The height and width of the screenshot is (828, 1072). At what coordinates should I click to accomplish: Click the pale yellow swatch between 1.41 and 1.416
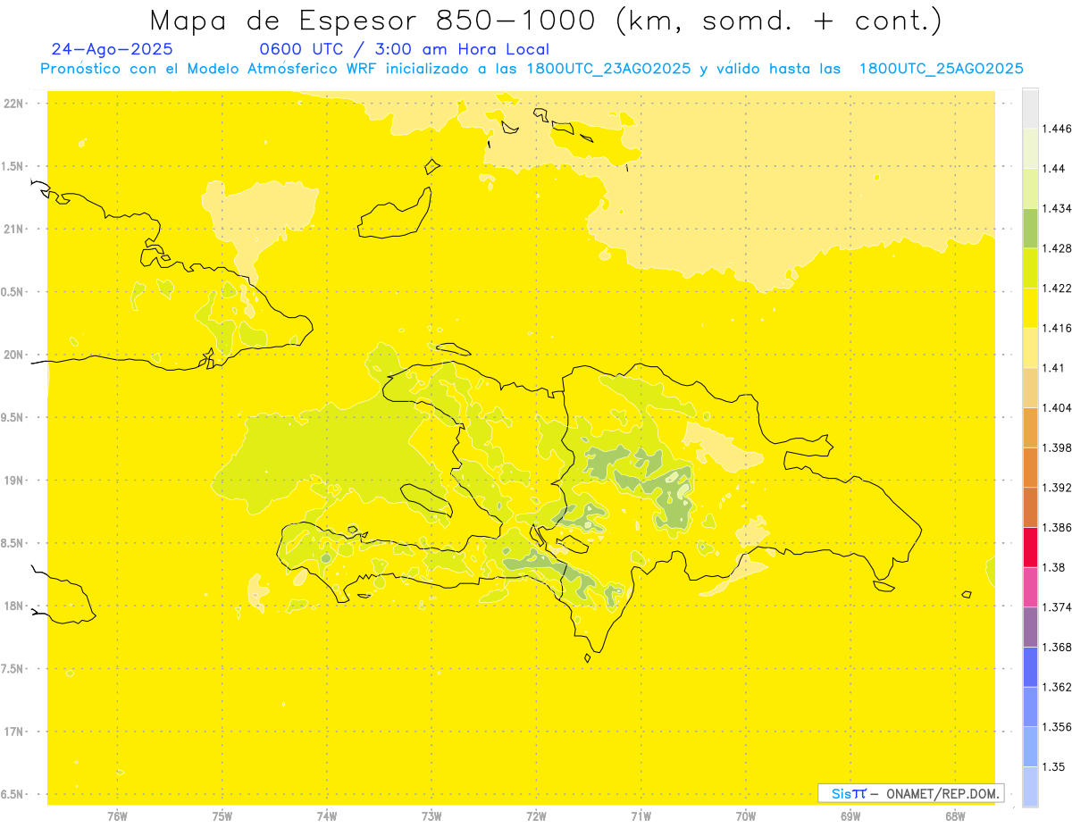click(x=1030, y=347)
